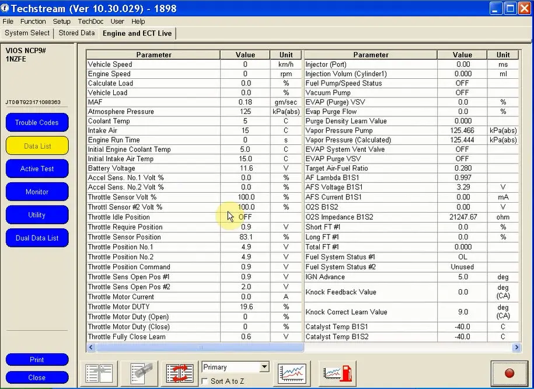Image resolution: width=534 pixels, height=389 pixels.
Task: Click the Print button
Action: click(37, 360)
